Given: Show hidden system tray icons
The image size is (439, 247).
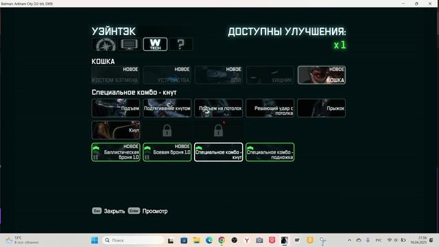Looking at the screenshot, I should click(349, 240).
